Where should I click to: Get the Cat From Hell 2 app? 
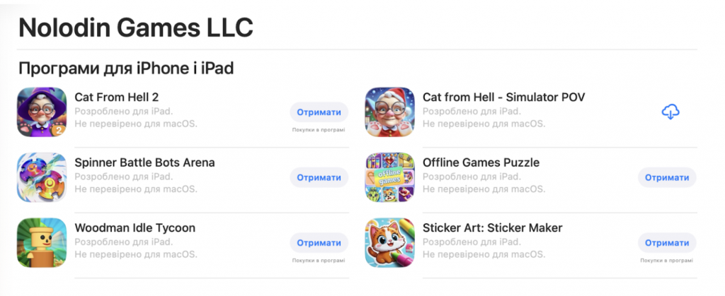tap(319, 112)
